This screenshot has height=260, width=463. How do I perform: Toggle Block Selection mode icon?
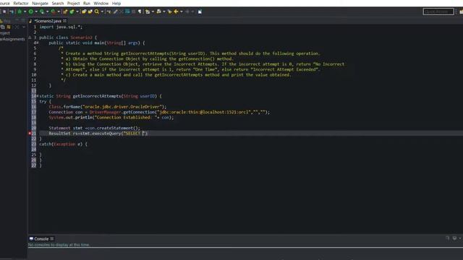coord(133,12)
